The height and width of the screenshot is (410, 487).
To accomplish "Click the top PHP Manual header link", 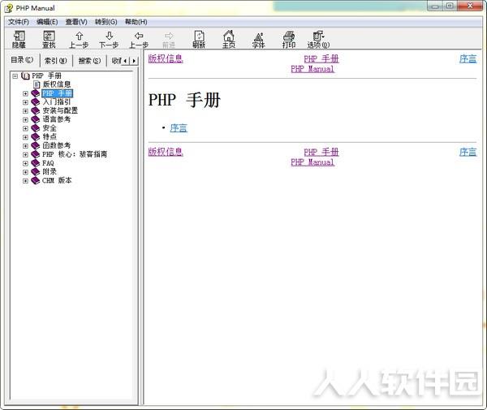I will [x=312, y=69].
